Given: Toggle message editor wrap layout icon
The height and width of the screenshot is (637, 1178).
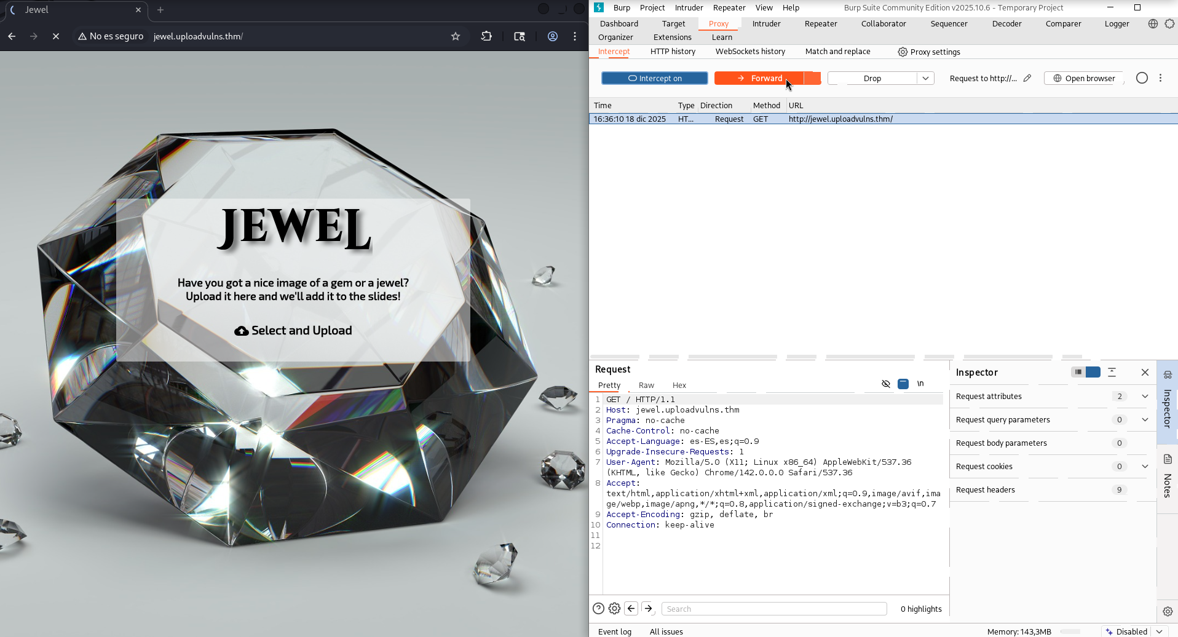Looking at the screenshot, I should tap(903, 384).
